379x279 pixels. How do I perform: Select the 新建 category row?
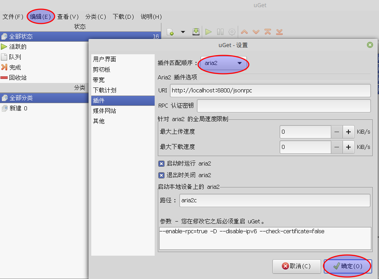[44, 108]
